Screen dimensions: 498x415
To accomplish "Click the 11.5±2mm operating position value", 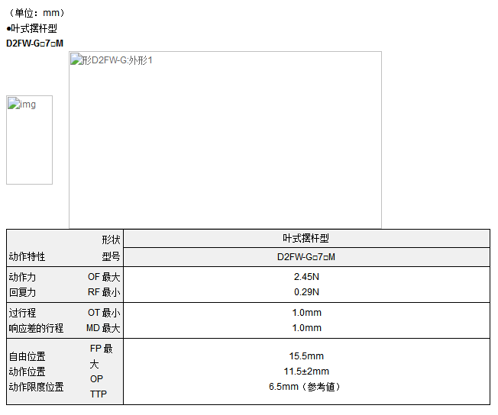I will [306, 372].
